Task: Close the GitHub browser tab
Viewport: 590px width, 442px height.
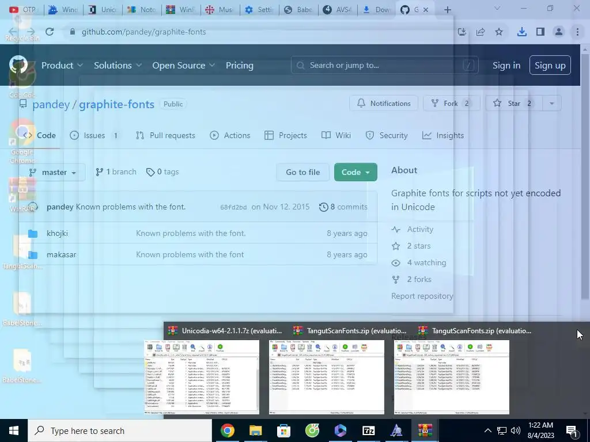Action: click(x=426, y=10)
